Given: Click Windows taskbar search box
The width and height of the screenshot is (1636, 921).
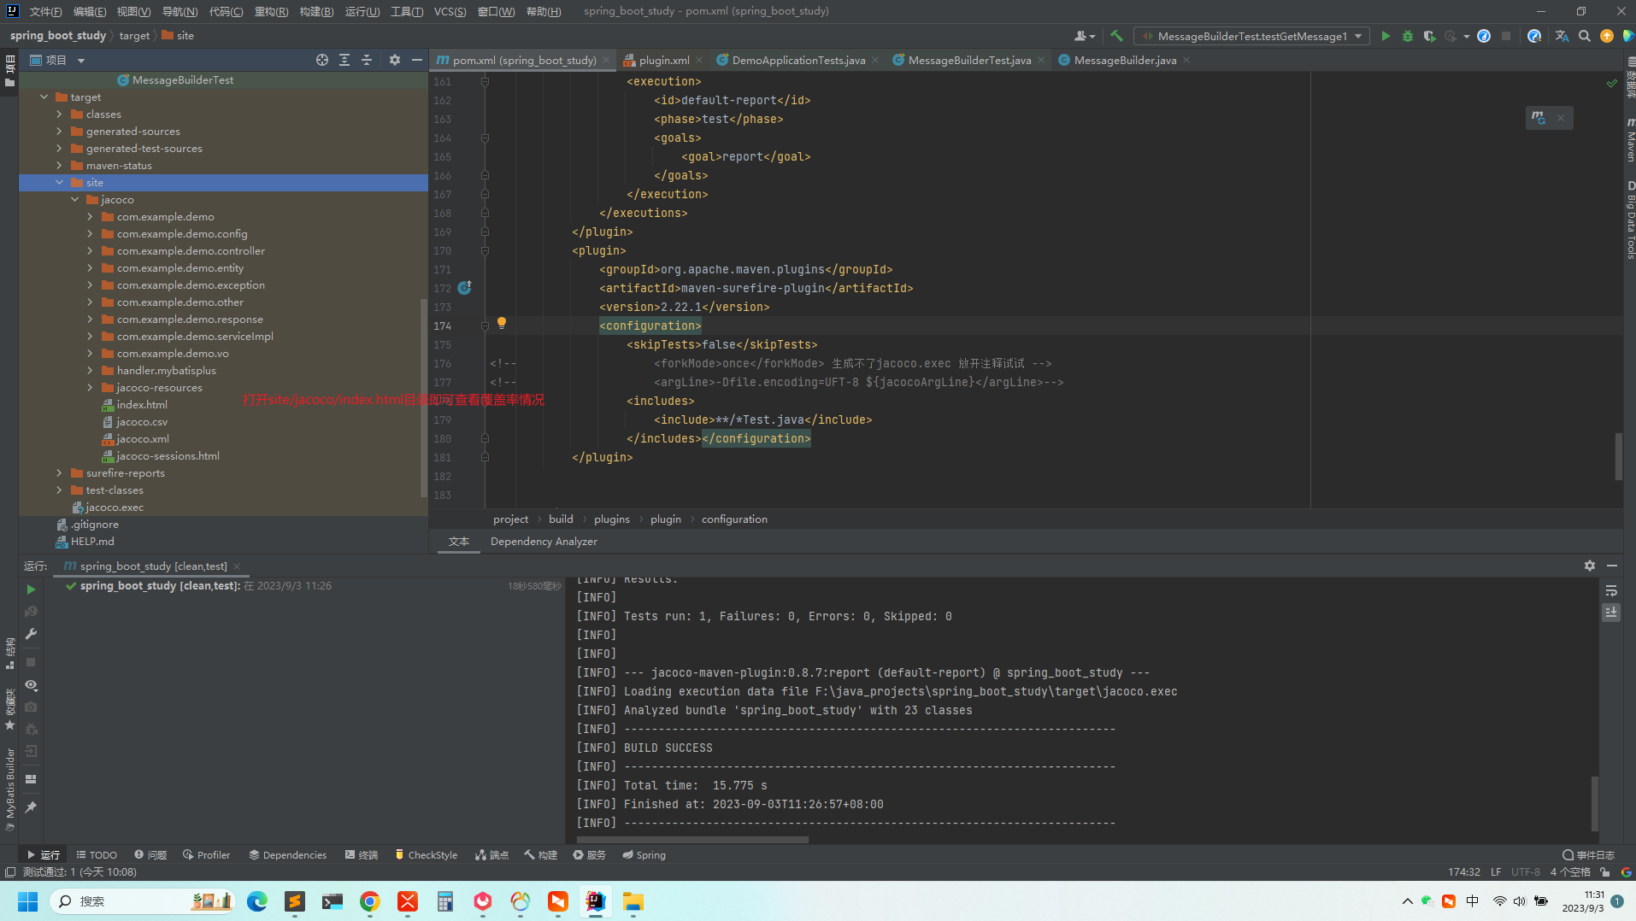Looking at the screenshot, I should (143, 901).
